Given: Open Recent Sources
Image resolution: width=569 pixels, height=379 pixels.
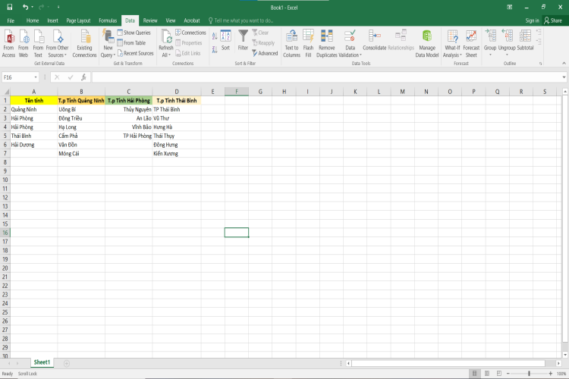Looking at the screenshot, I should (x=135, y=53).
